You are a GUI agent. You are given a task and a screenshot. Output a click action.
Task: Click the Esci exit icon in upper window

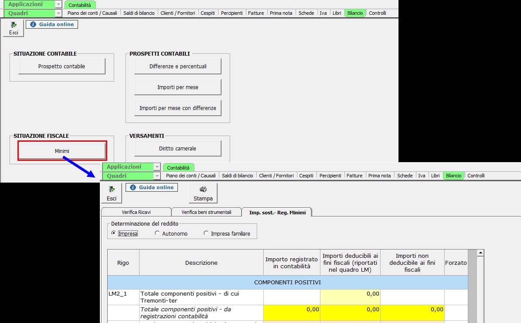tap(14, 25)
